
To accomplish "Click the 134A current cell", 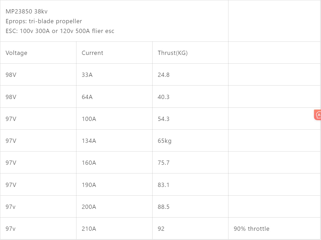I will coord(114,140).
